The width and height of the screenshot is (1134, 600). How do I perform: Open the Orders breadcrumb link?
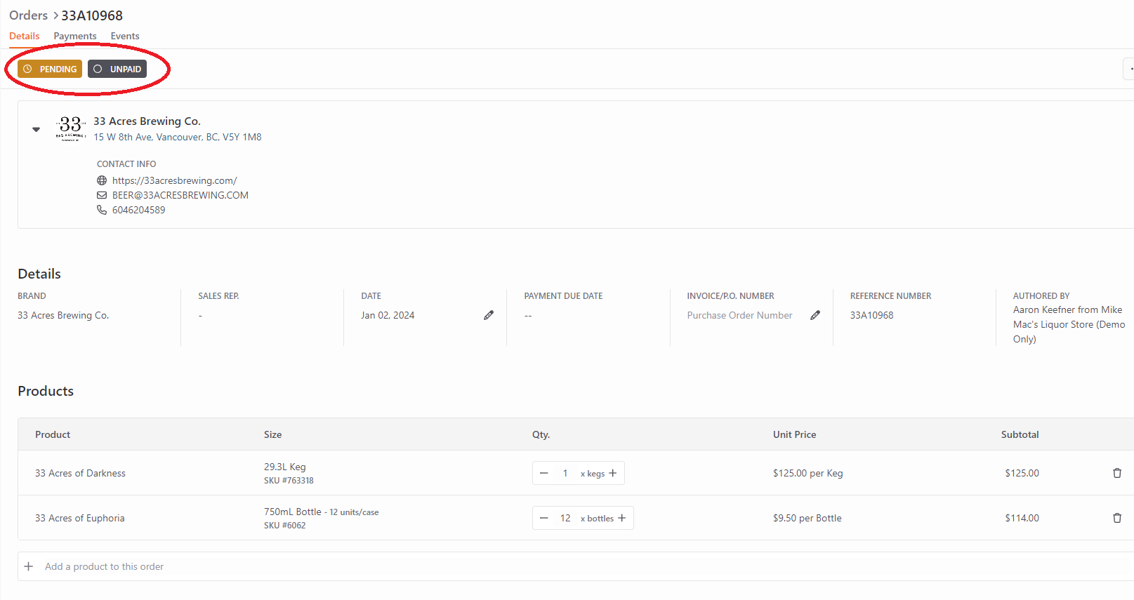coord(28,15)
